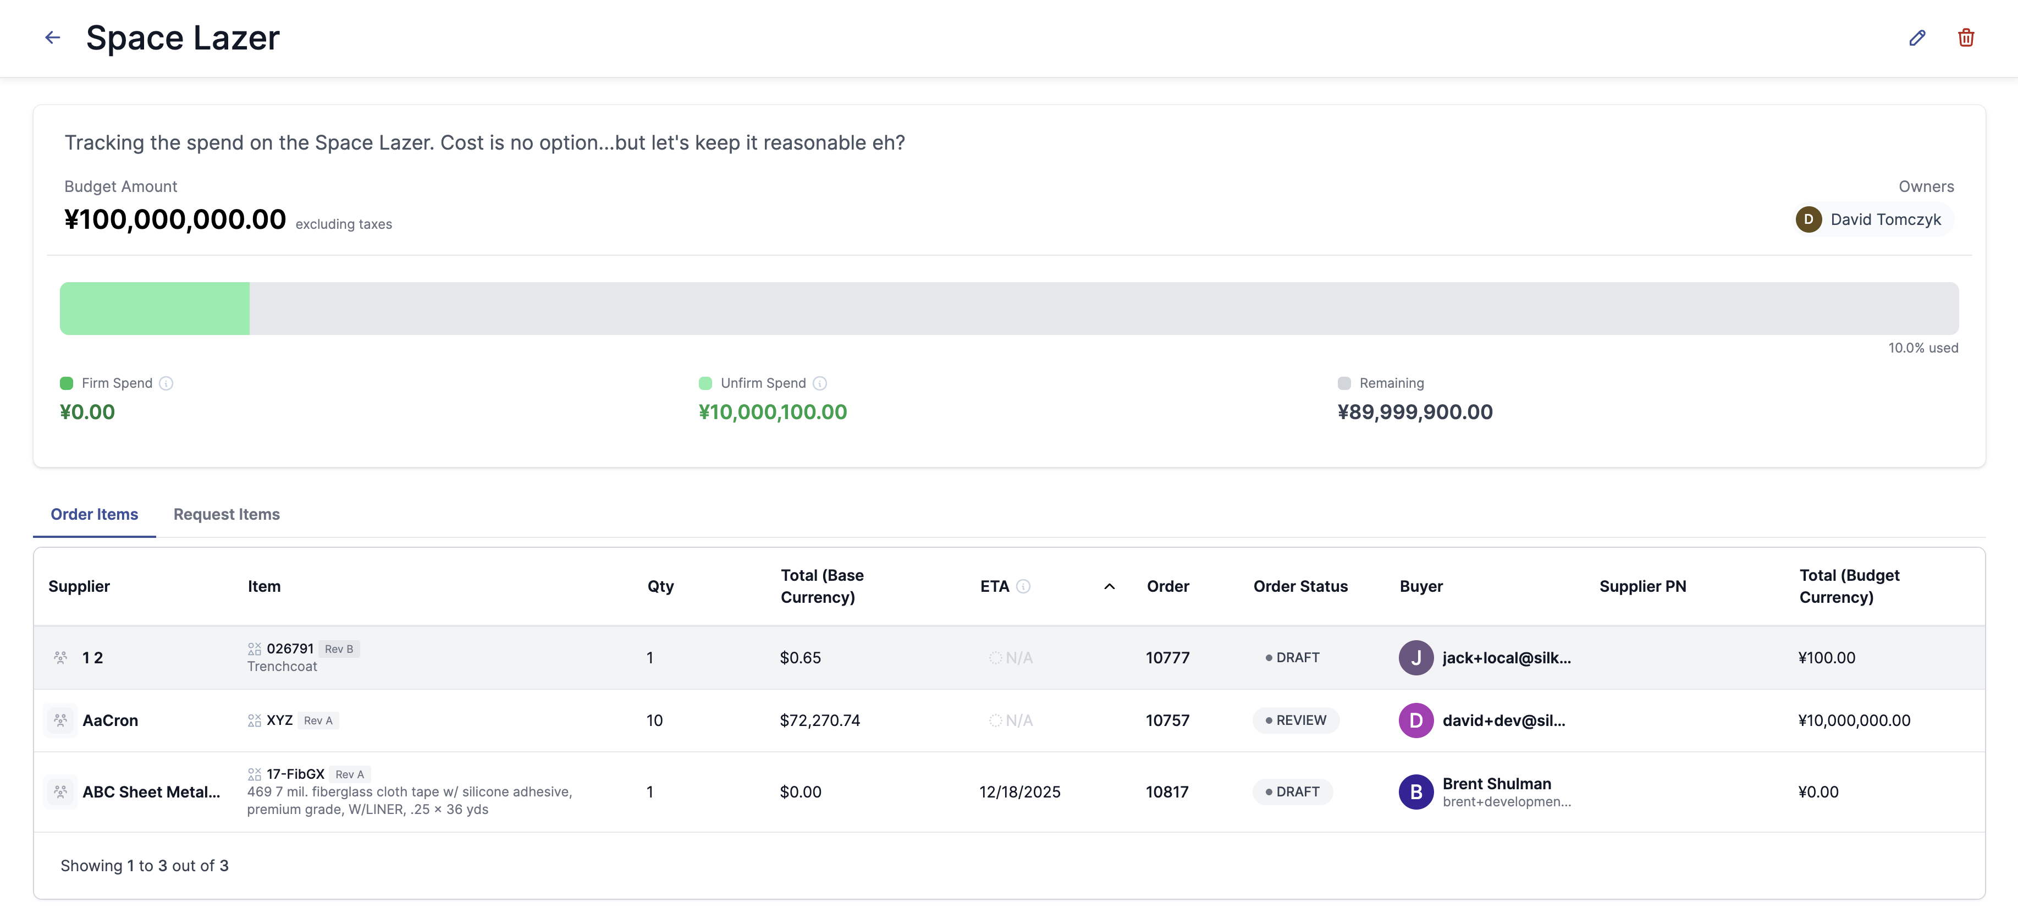Click Firm Spend info icon
Screen dimensions: 2018x913
[x=166, y=383]
